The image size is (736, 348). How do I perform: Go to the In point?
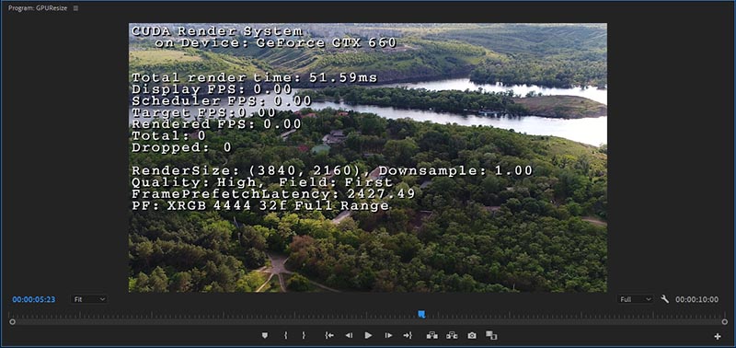tap(329, 335)
